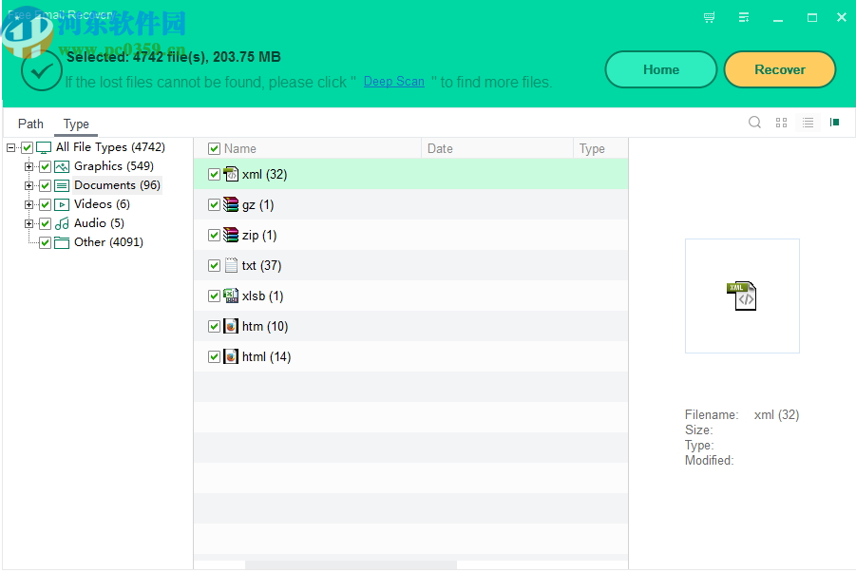Toggle the Name column select-all checkbox
This screenshot has height=573, width=856.
coord(214,148)
